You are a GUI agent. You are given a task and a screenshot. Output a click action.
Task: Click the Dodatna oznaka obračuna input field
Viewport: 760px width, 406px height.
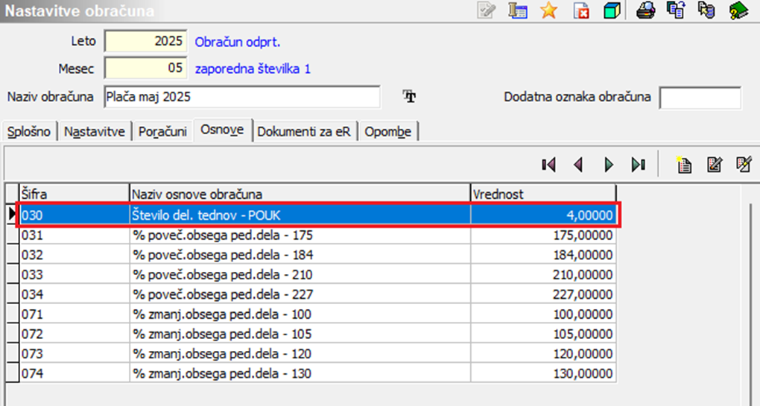pos(700,98)
